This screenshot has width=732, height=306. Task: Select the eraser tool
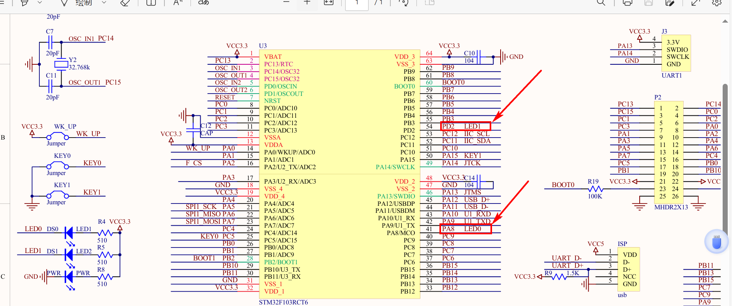tap(125, 2)
